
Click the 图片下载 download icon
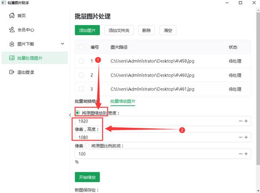[x=12, y=44]
